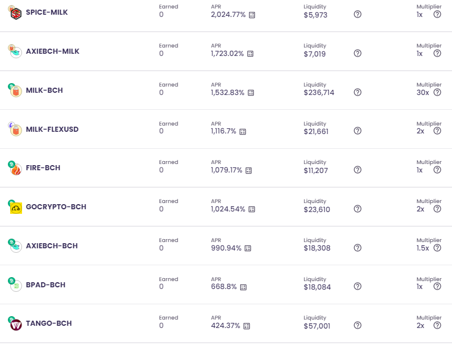Expand the FIRE-BCH farm details

(226, 168)
